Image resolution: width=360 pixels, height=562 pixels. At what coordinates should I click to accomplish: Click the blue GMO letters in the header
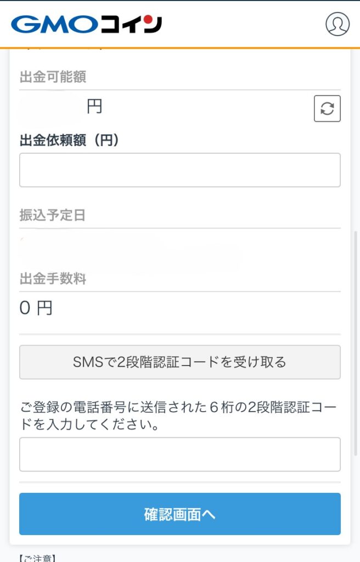pyautogui.click(x=48, y=24)
